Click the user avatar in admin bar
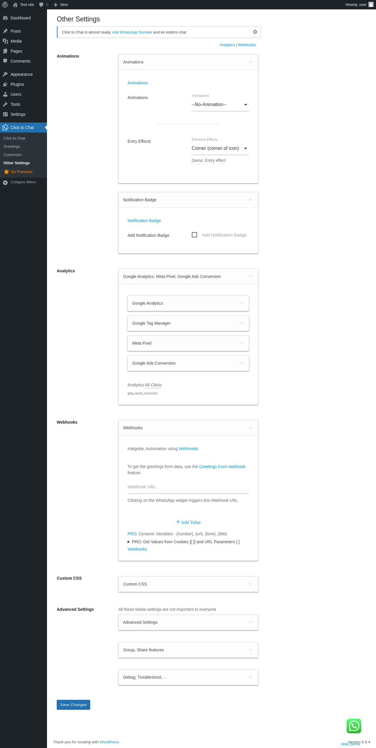The image size is (376, 748). (371, 5)
